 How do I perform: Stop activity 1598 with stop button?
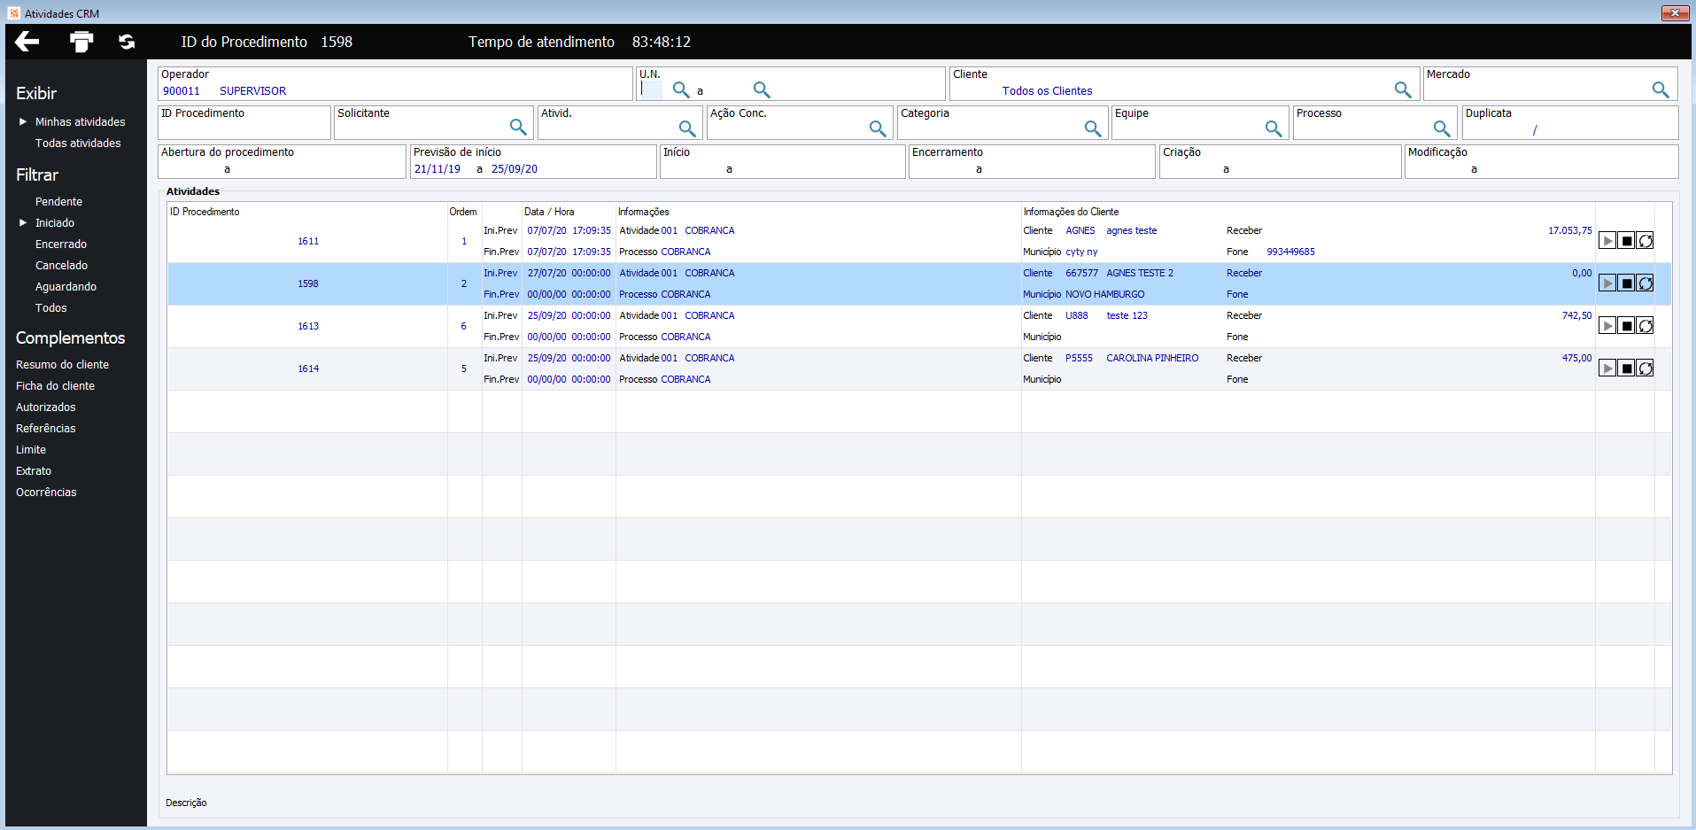tap(1626, 283)
